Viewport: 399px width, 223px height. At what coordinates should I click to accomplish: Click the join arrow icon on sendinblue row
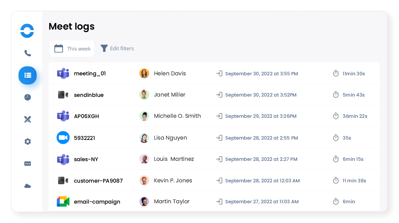click(219, 94)
